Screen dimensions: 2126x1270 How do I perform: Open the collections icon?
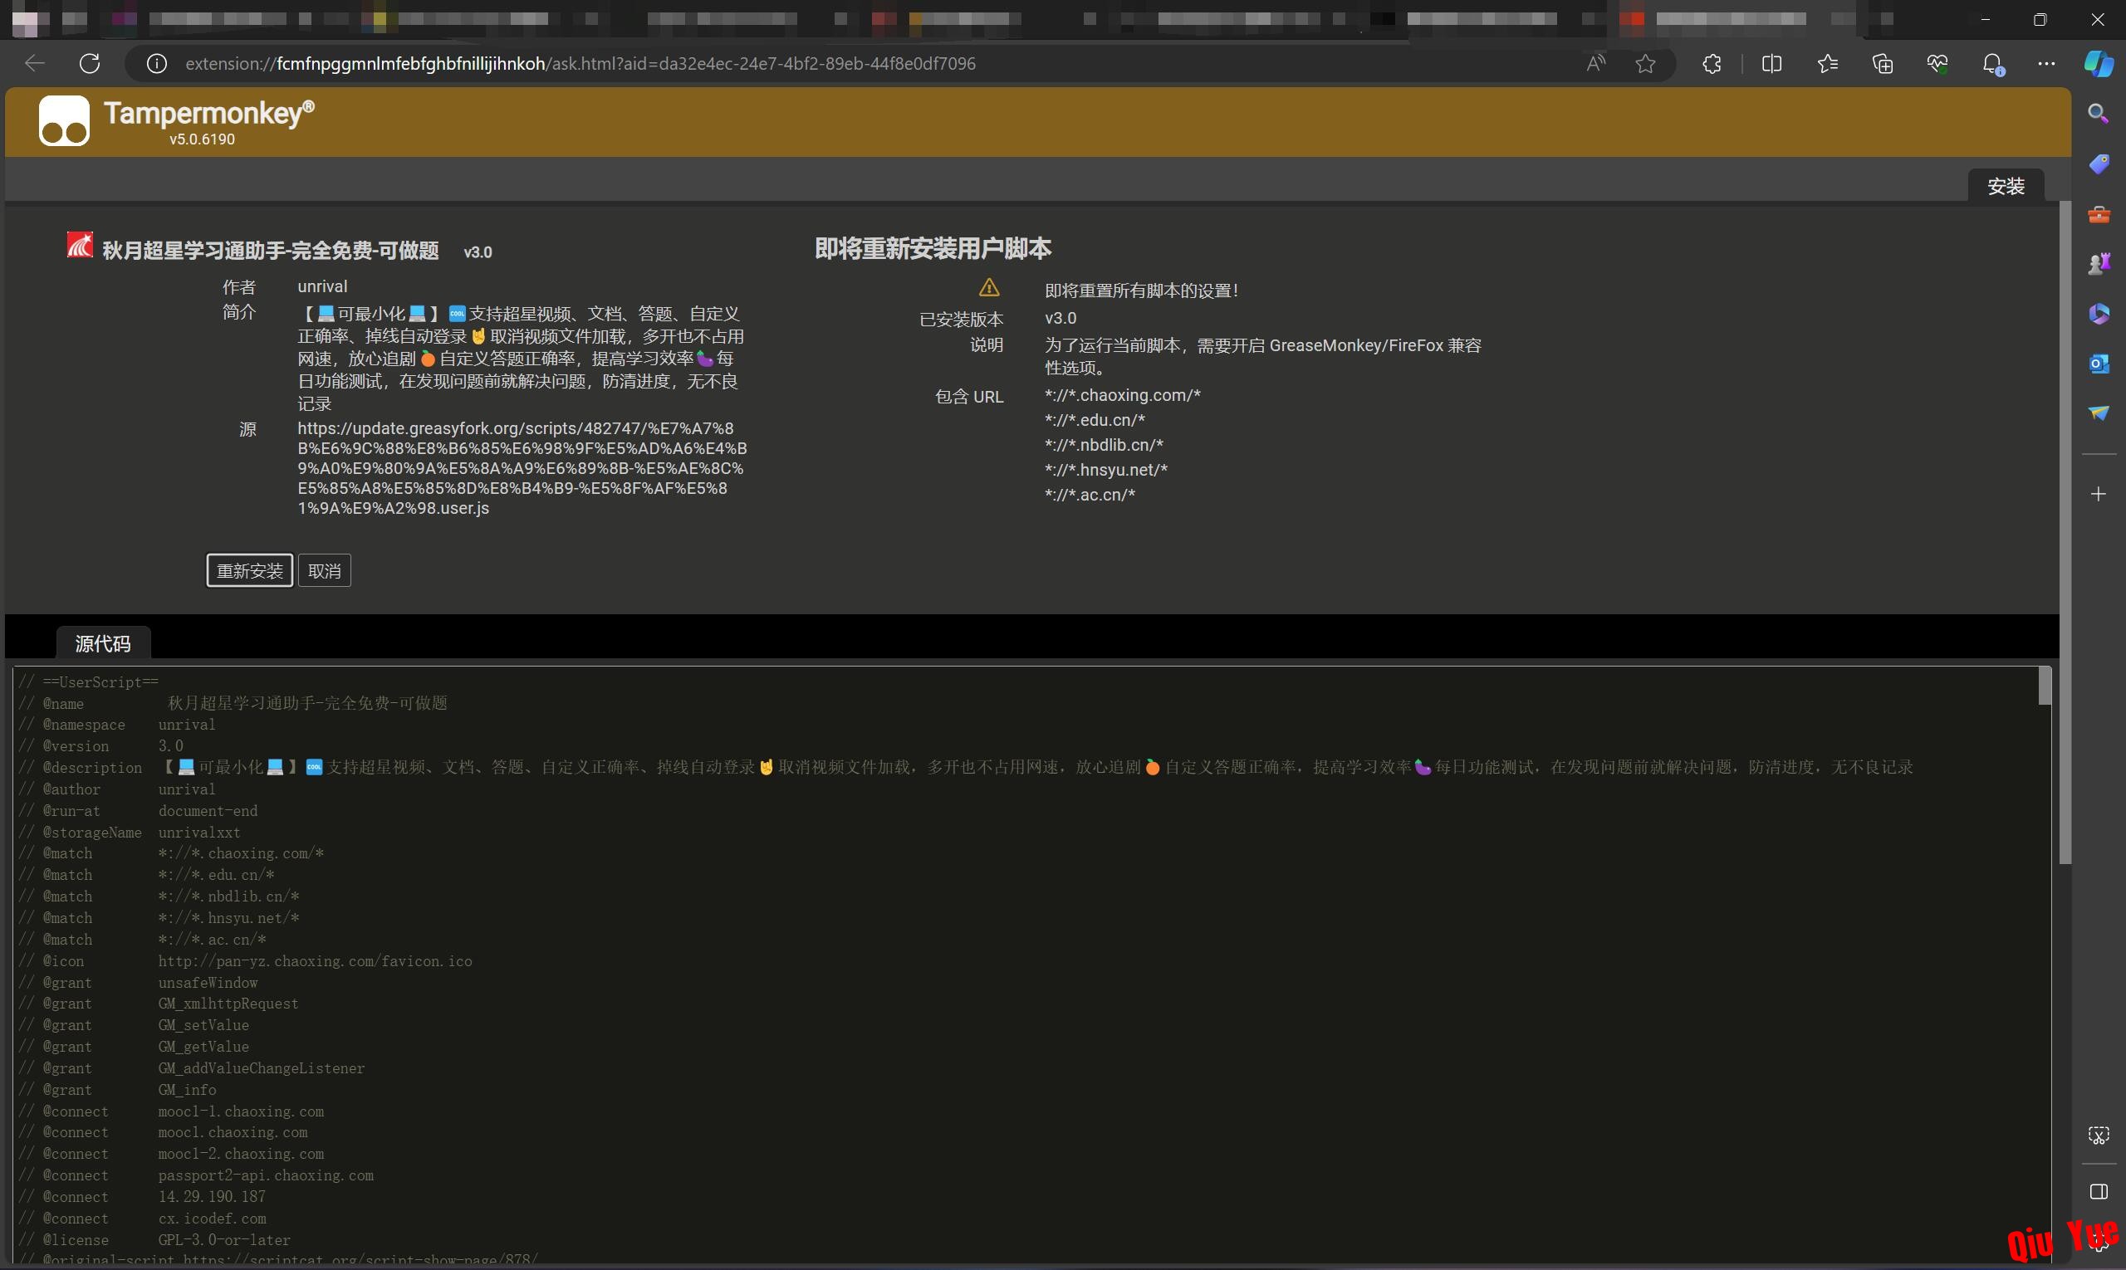click(x=1883, y=63)
